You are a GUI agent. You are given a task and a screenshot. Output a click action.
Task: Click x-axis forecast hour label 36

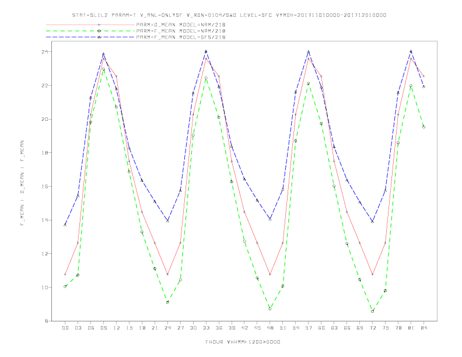pyautogui.click(x=219, y=328)
